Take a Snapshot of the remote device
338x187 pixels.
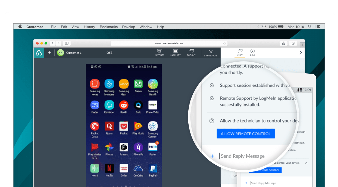click(x=175, y=52)
